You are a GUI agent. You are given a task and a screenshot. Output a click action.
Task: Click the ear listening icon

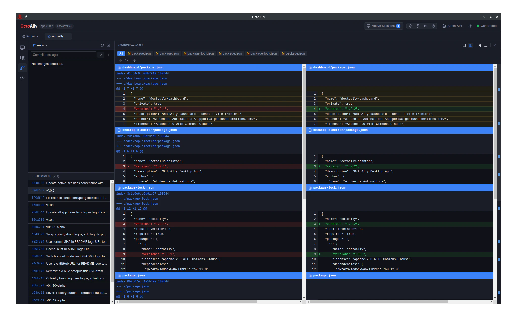pyautogui.click(x=418, y=26)
